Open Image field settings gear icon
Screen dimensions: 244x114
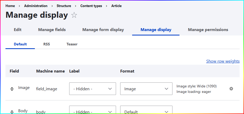231,89
